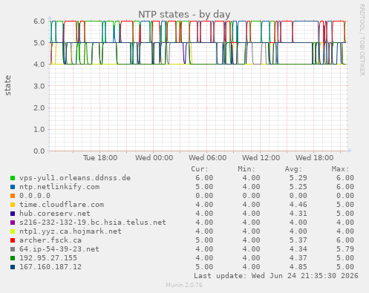Click the Tue 18:00 time axis label
The width and height of the screenshot is (369, 293).
point(100,158)
